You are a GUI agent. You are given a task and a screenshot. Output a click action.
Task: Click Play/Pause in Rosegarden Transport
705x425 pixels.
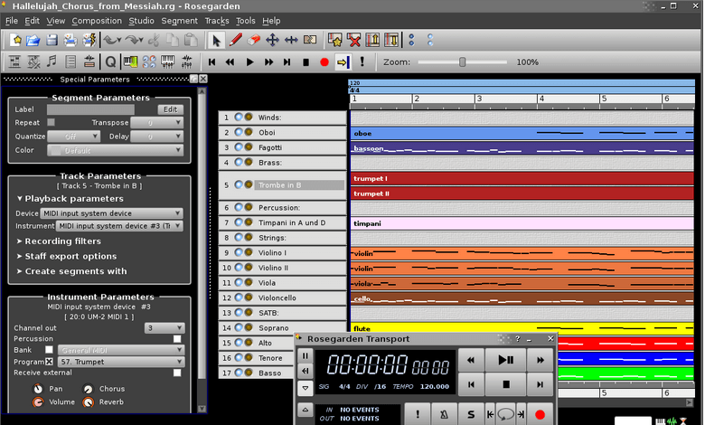click(x=505, y=360)
